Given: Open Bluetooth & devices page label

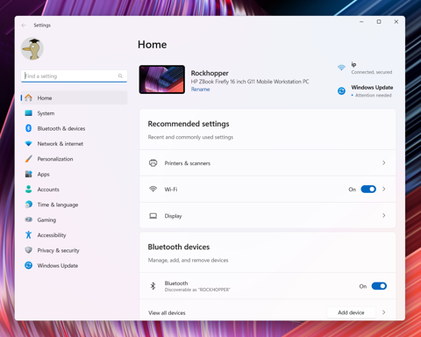Looking at the screenshot, I should point(61,128).
